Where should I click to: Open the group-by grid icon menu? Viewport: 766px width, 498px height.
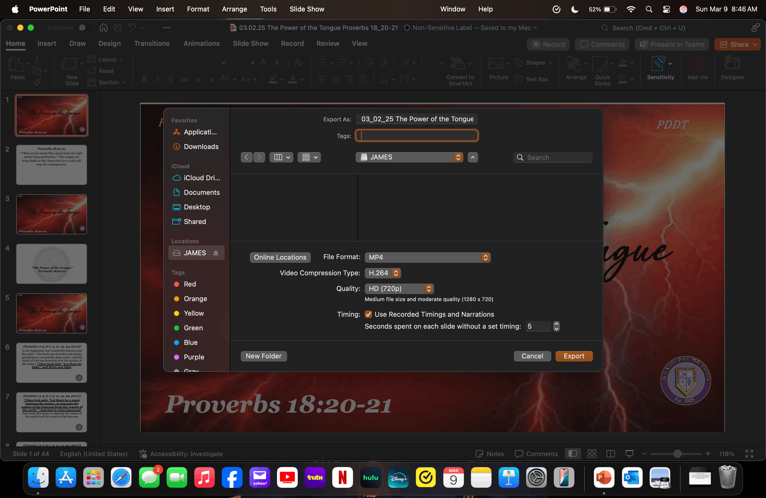coord(309,157)
